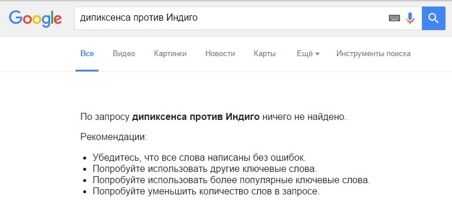Open the Картинки tab
The image size is (452, 221).
pos(170,54)
